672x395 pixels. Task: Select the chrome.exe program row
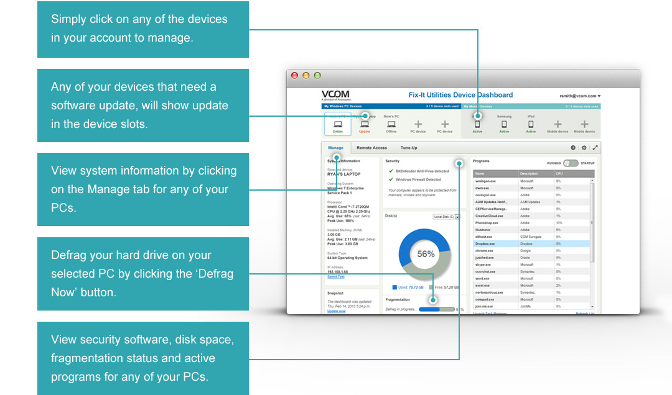(x=531, y=250)
